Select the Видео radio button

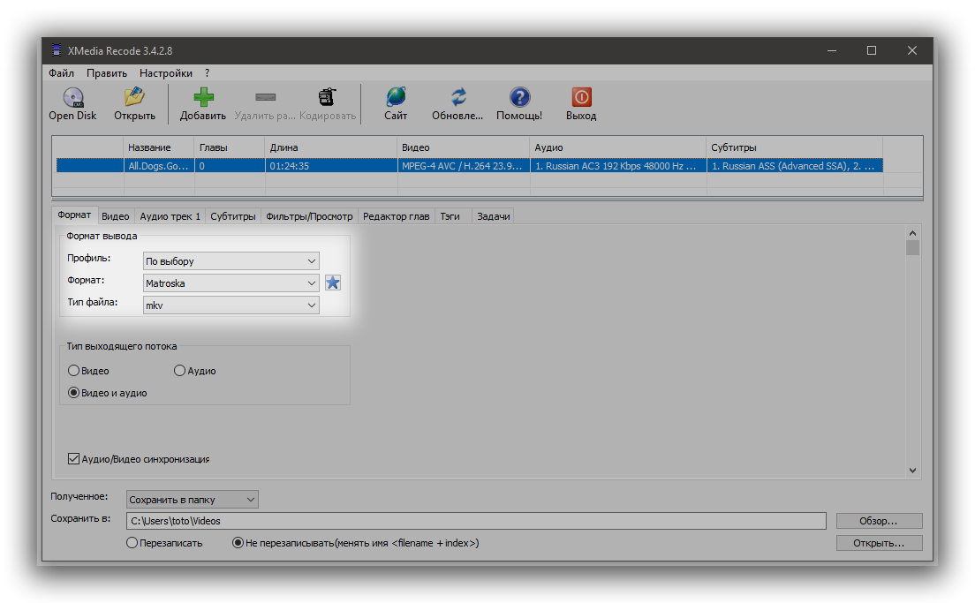[74, 371]
